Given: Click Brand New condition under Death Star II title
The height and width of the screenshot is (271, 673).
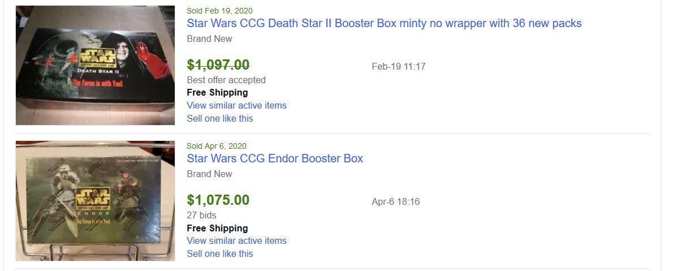Looking at the screenshot, I should pyautogui.click(x=209, y=38).
